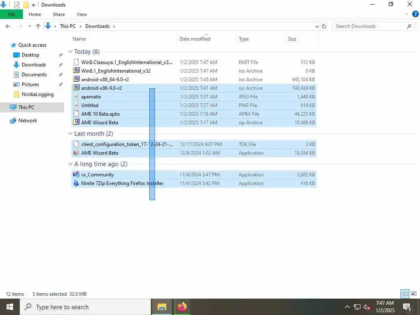Screen dimensions: 420x315
Task: Switch to the Share ribbon tab
Action: (x=59, y=14)
